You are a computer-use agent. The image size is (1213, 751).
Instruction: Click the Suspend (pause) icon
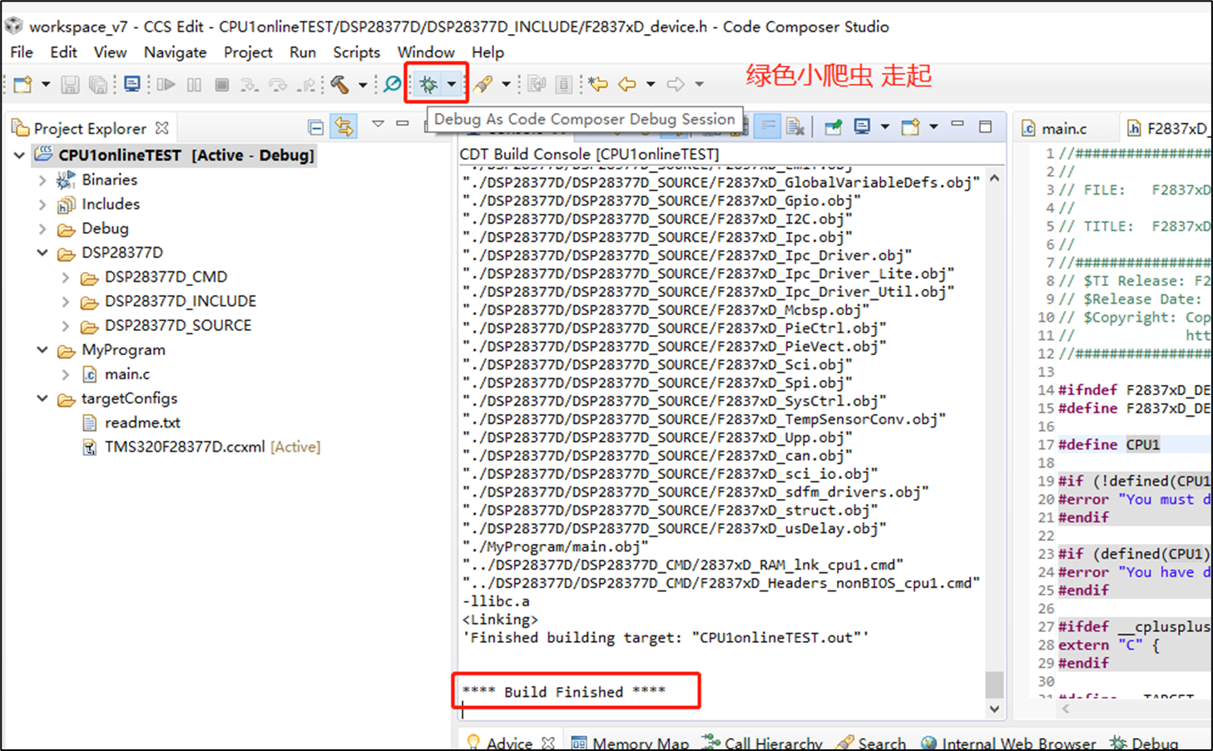[x=194, y=84]
